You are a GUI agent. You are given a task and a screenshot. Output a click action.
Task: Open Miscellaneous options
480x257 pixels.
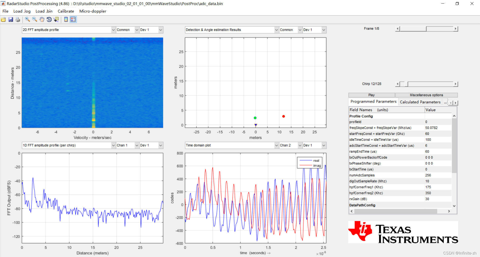point(426,95)
